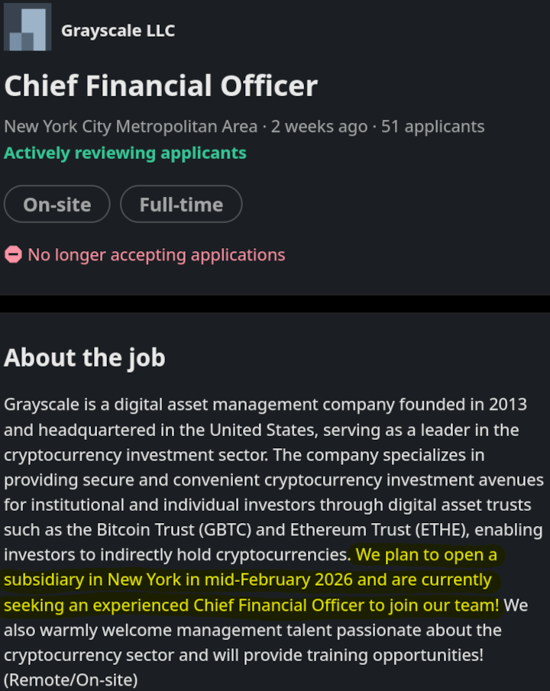Click the '2 weeks ago' posting date
The width and height of the screenshot is (550, 691).
[x=319, y=127]
